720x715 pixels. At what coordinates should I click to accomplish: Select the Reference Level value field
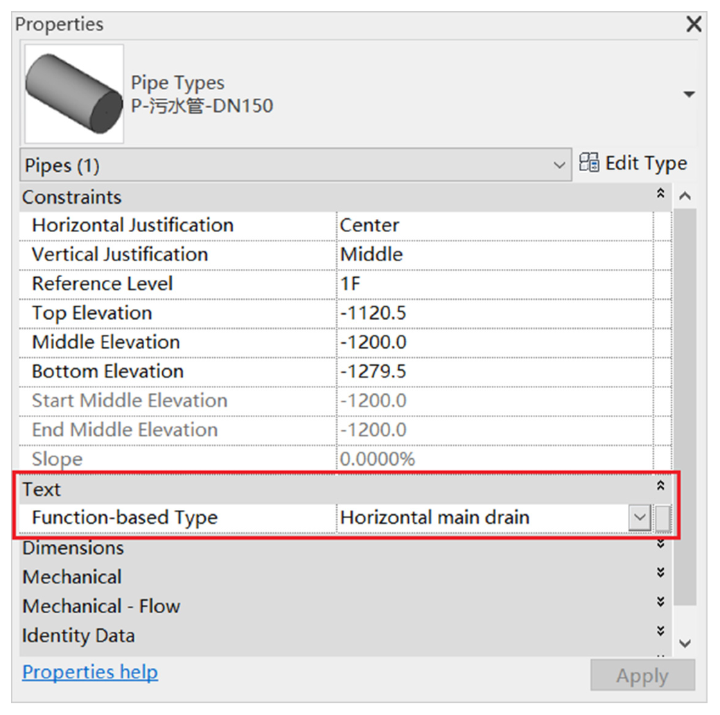[x=493, y=283]
